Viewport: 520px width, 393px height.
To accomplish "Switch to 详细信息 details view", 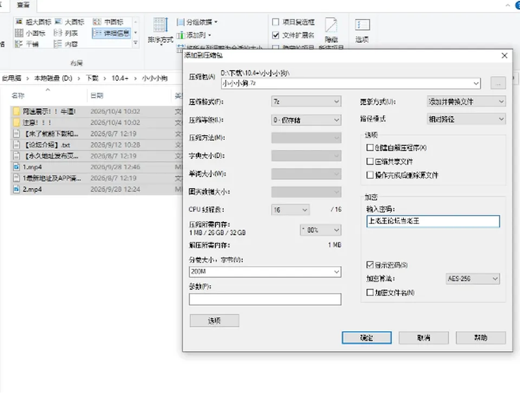I will 111,33.
